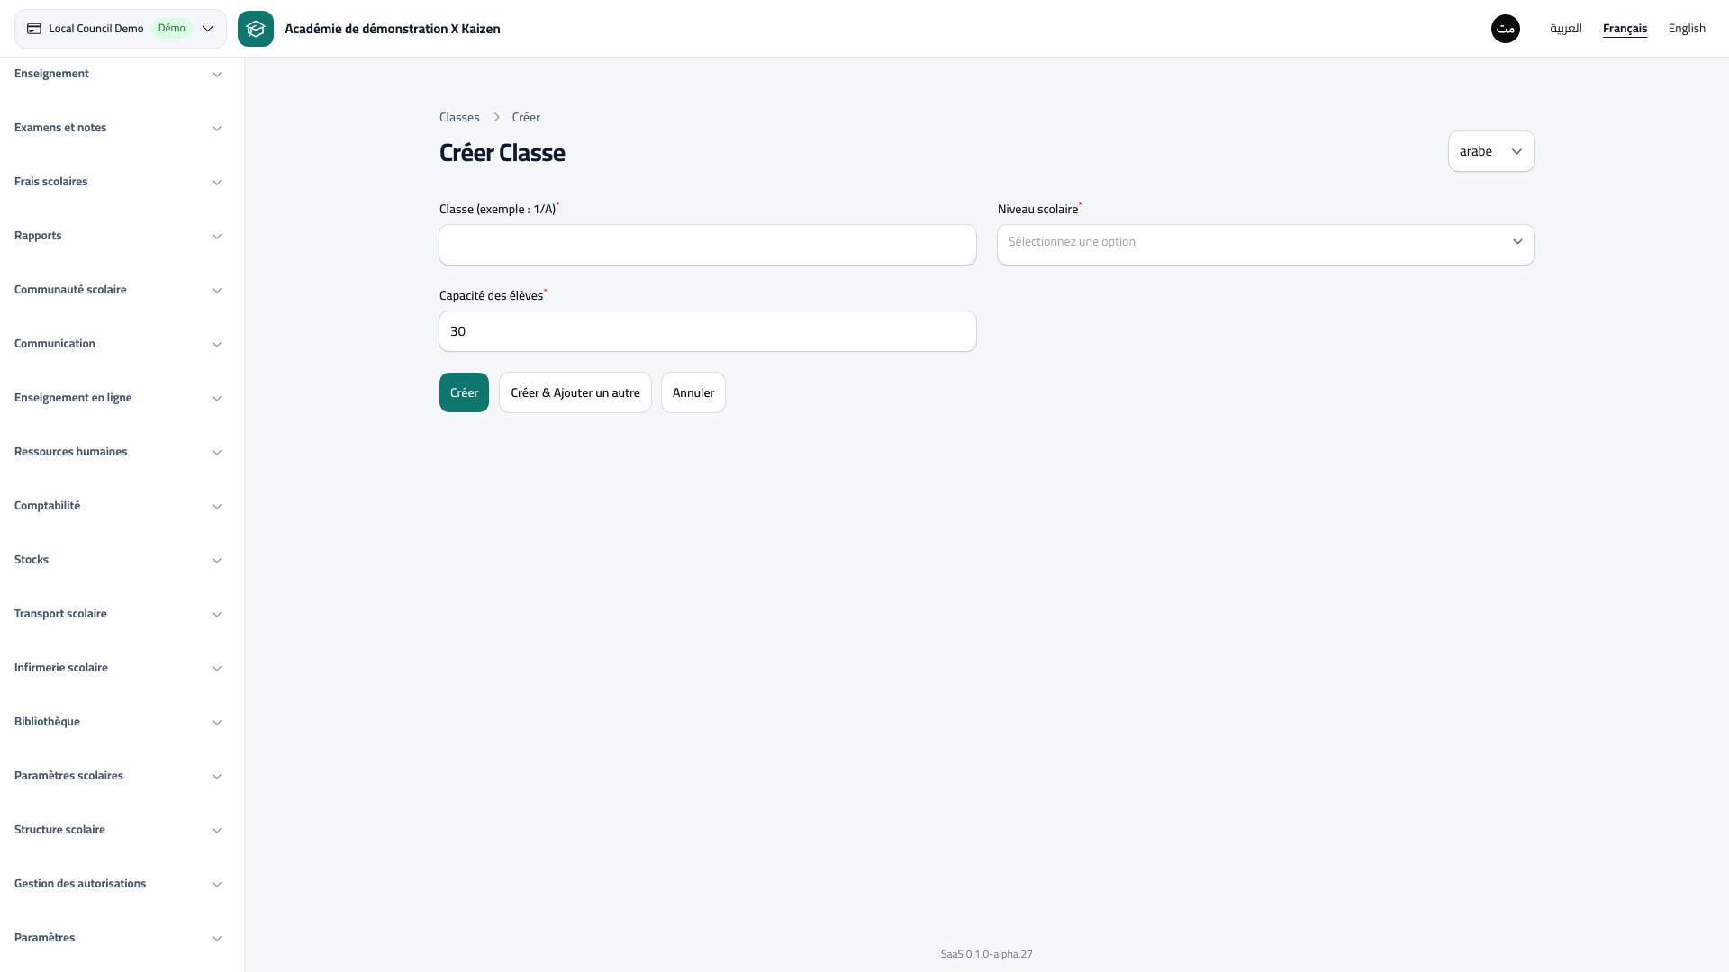Click Créer & Ajouter un autre
This screenshot has width=1729, height=972.
coord(575,392)
